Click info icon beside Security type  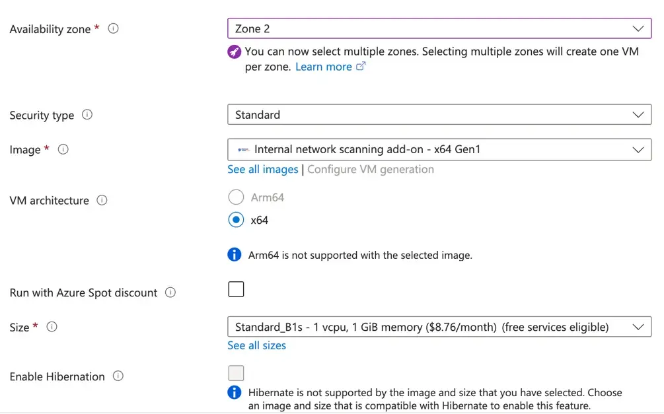[x=87, y=115]
